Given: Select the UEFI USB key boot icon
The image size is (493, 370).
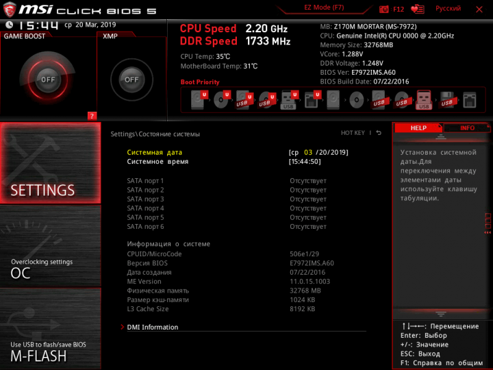Looking at the screenshot, I should [289, 100].
